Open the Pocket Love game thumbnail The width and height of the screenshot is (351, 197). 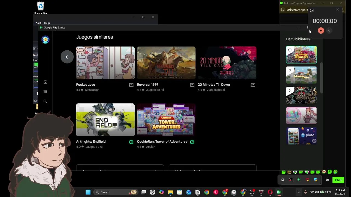(105, 63)
